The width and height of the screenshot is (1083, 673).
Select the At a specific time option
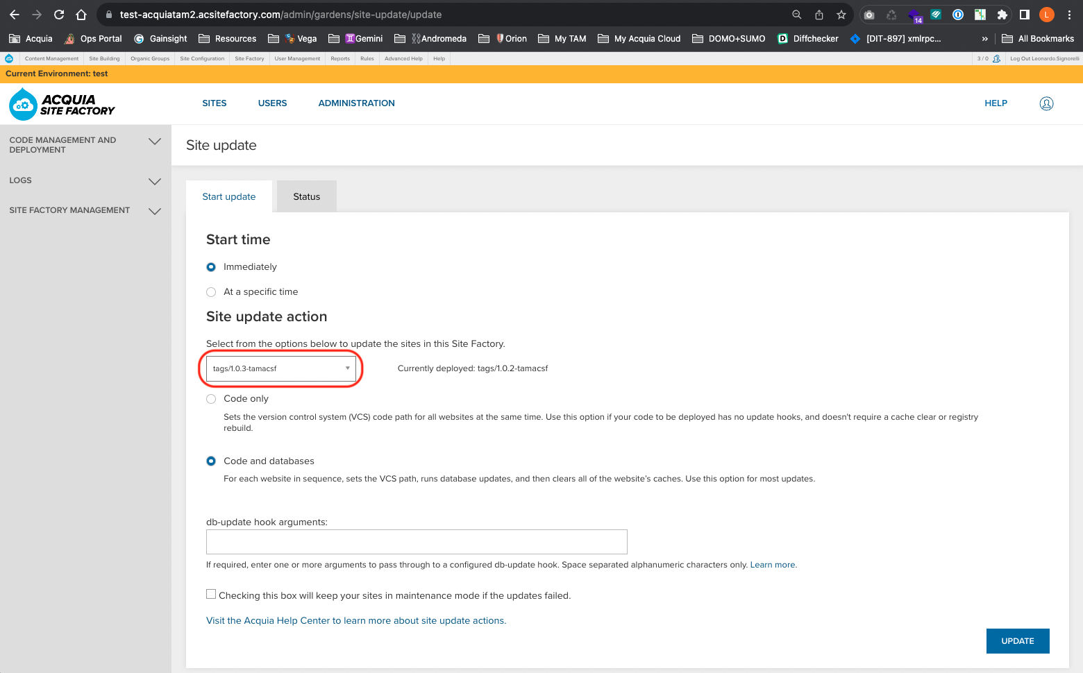pyautogui.click(x=211, y=292)
